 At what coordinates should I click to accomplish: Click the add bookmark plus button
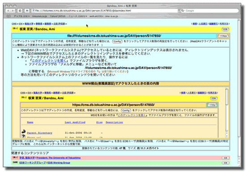coord(27,10)
